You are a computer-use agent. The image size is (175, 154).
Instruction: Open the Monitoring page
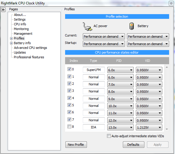pos(21,29)
